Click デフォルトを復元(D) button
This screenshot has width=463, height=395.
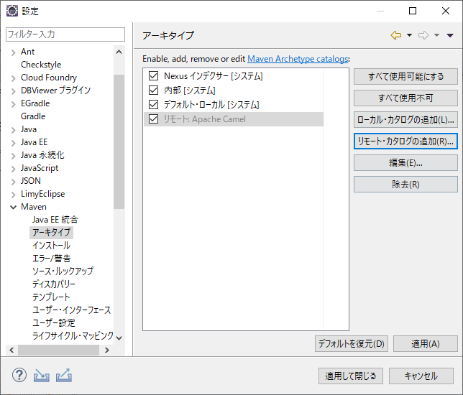pos(352,344)
